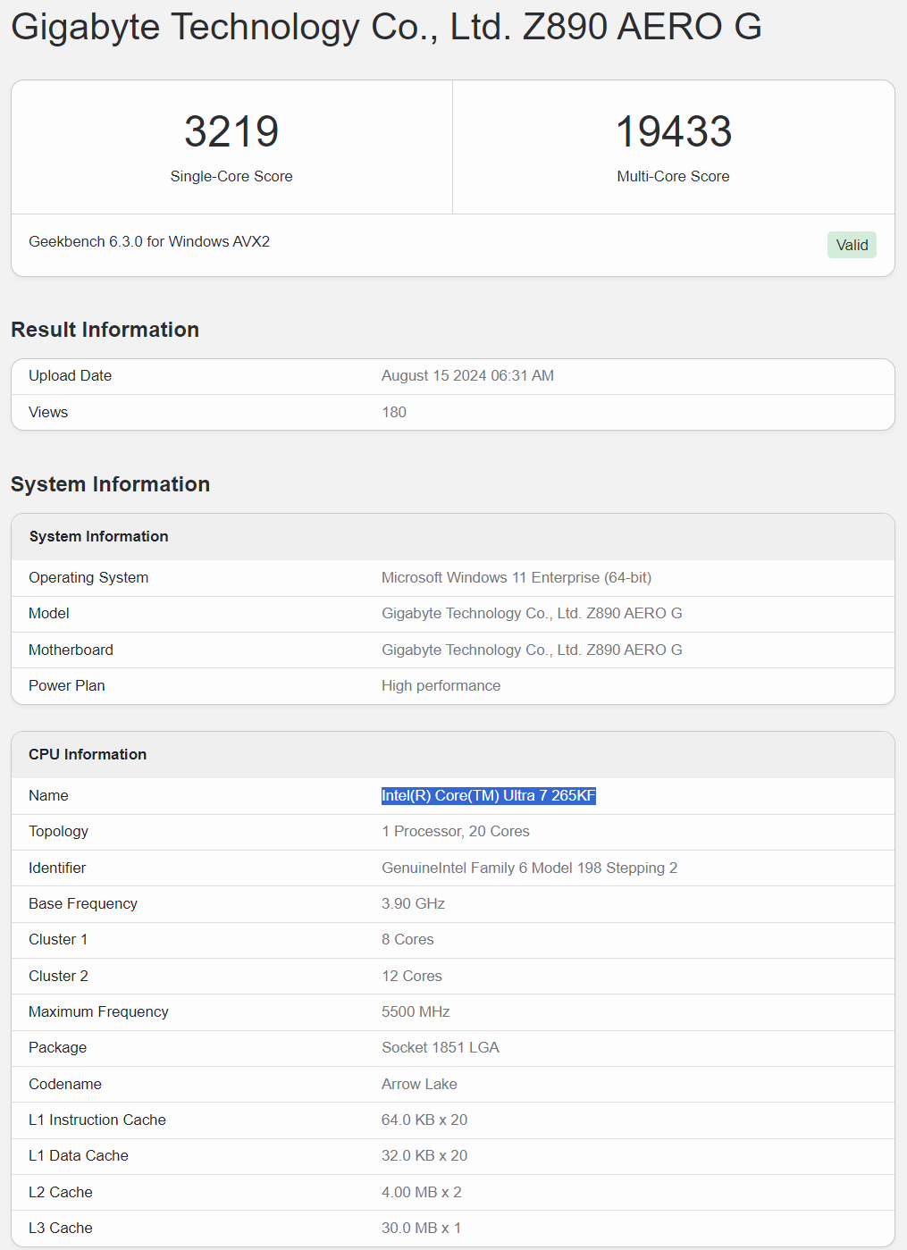Image resolution: width=907 pixels, height=1250 pixels.
Task: Click the Single-Core Score value 3219
Action: [231, 131]
